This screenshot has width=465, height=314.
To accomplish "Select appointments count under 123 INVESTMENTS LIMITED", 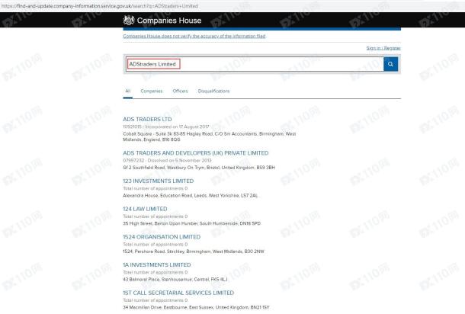I will click(156, 188).
